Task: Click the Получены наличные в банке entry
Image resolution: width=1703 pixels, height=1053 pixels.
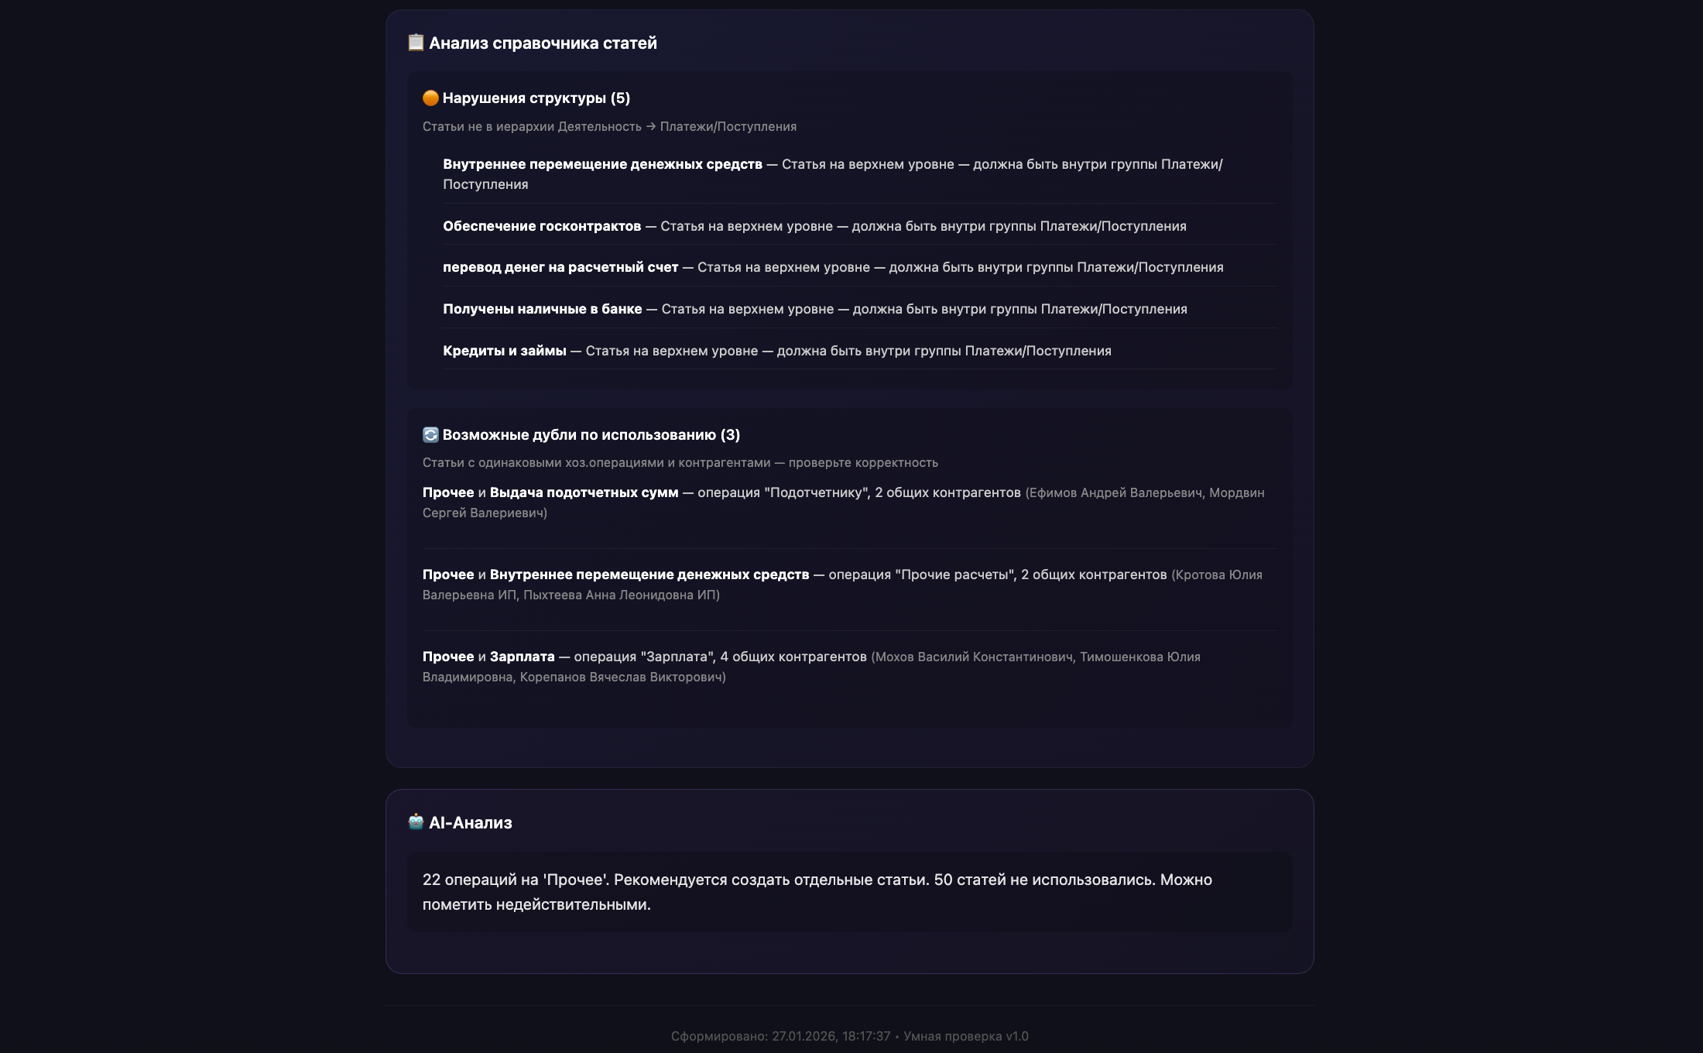Action: coord(542,309)
